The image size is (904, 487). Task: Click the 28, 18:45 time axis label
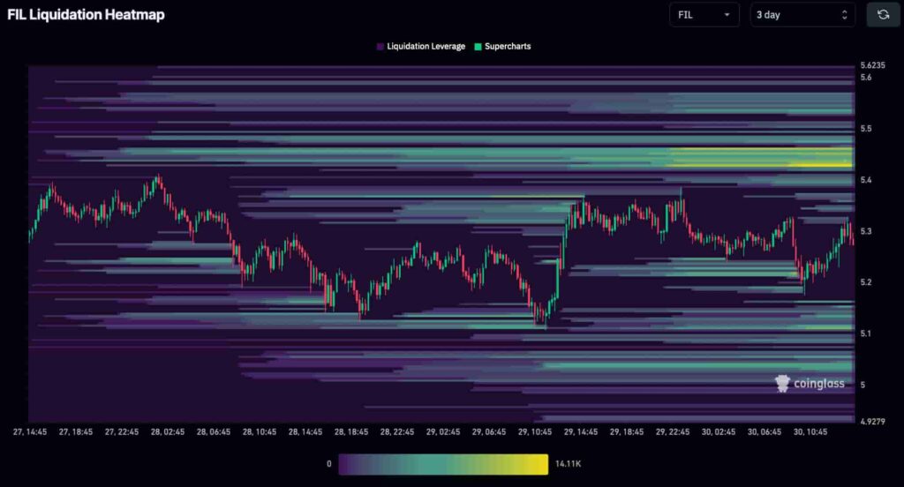coord(351,431)
